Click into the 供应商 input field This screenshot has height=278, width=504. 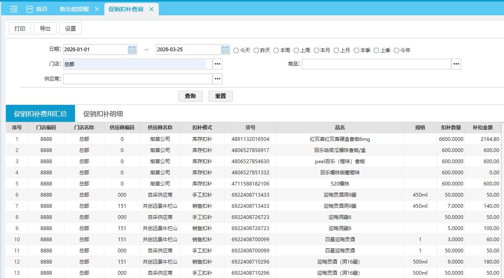pos(138,79)
